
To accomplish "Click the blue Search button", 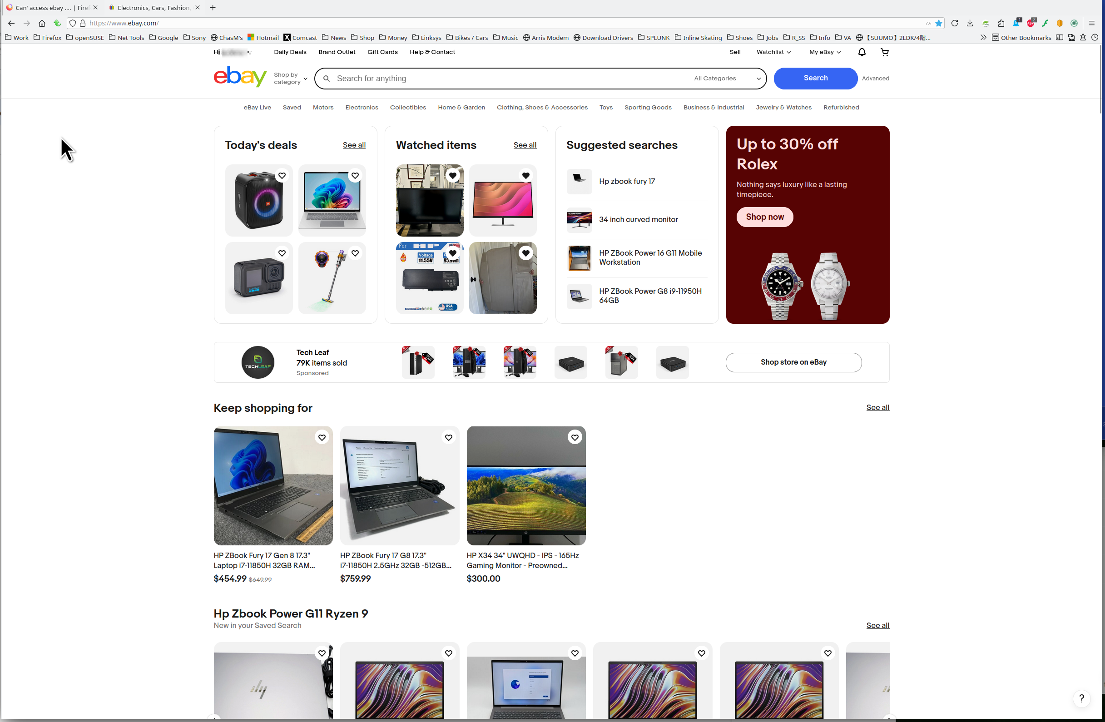I will click(x=815, y=79).
